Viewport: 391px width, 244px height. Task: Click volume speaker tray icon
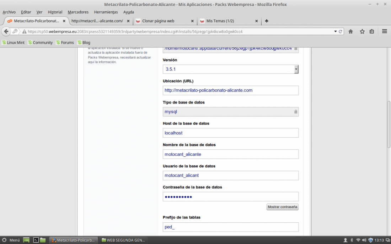364,240
